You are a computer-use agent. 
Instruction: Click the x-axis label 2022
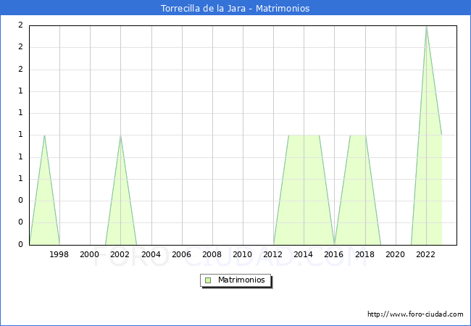(x=425, y=254)
